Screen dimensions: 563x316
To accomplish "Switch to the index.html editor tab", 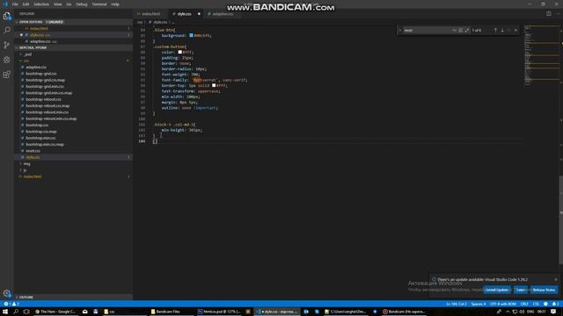I will pos(150,14).
